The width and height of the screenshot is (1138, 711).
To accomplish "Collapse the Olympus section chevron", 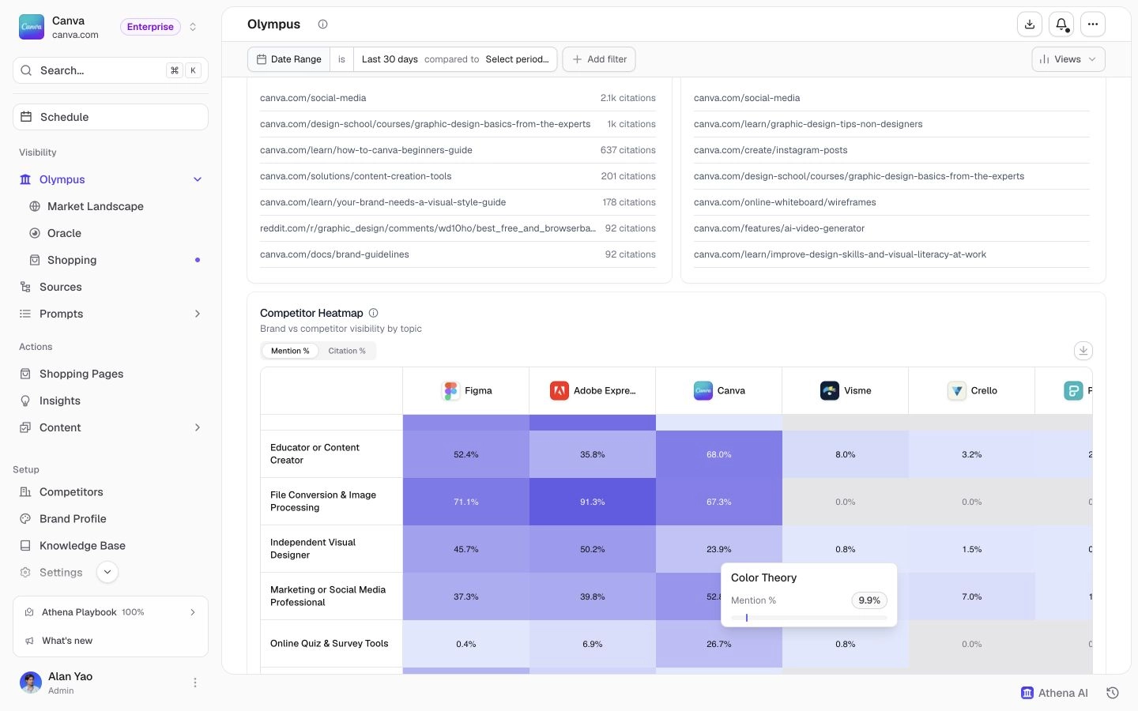I will [x=198, y=179].
